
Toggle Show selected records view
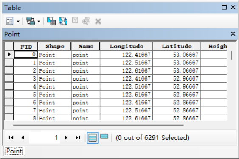[104, 136]
